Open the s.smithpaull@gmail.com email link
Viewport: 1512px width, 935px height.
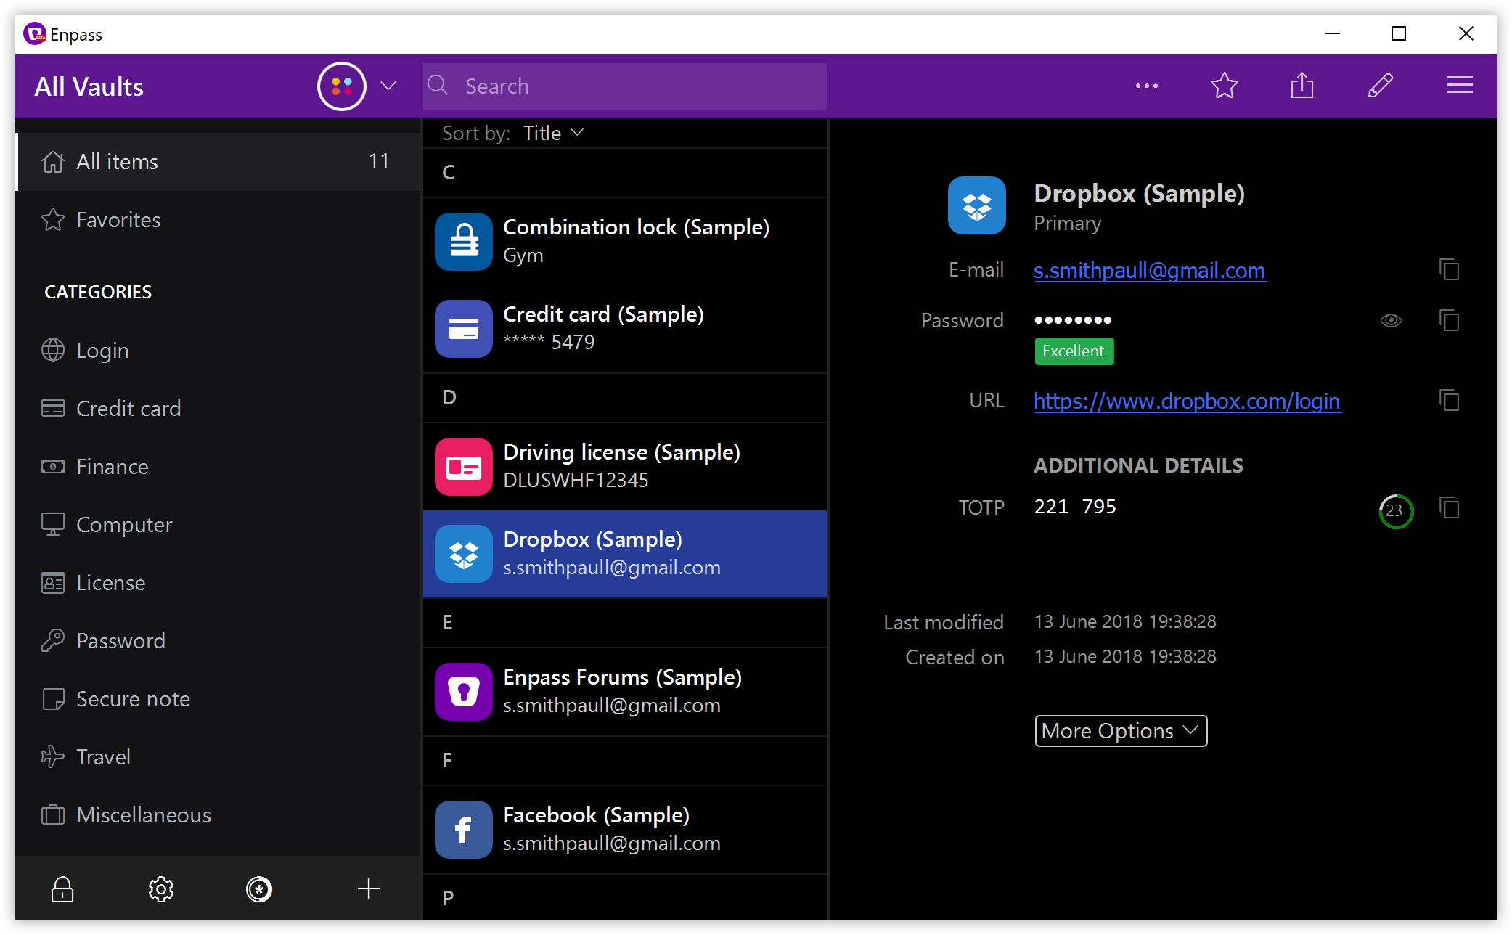point(1150,270)
